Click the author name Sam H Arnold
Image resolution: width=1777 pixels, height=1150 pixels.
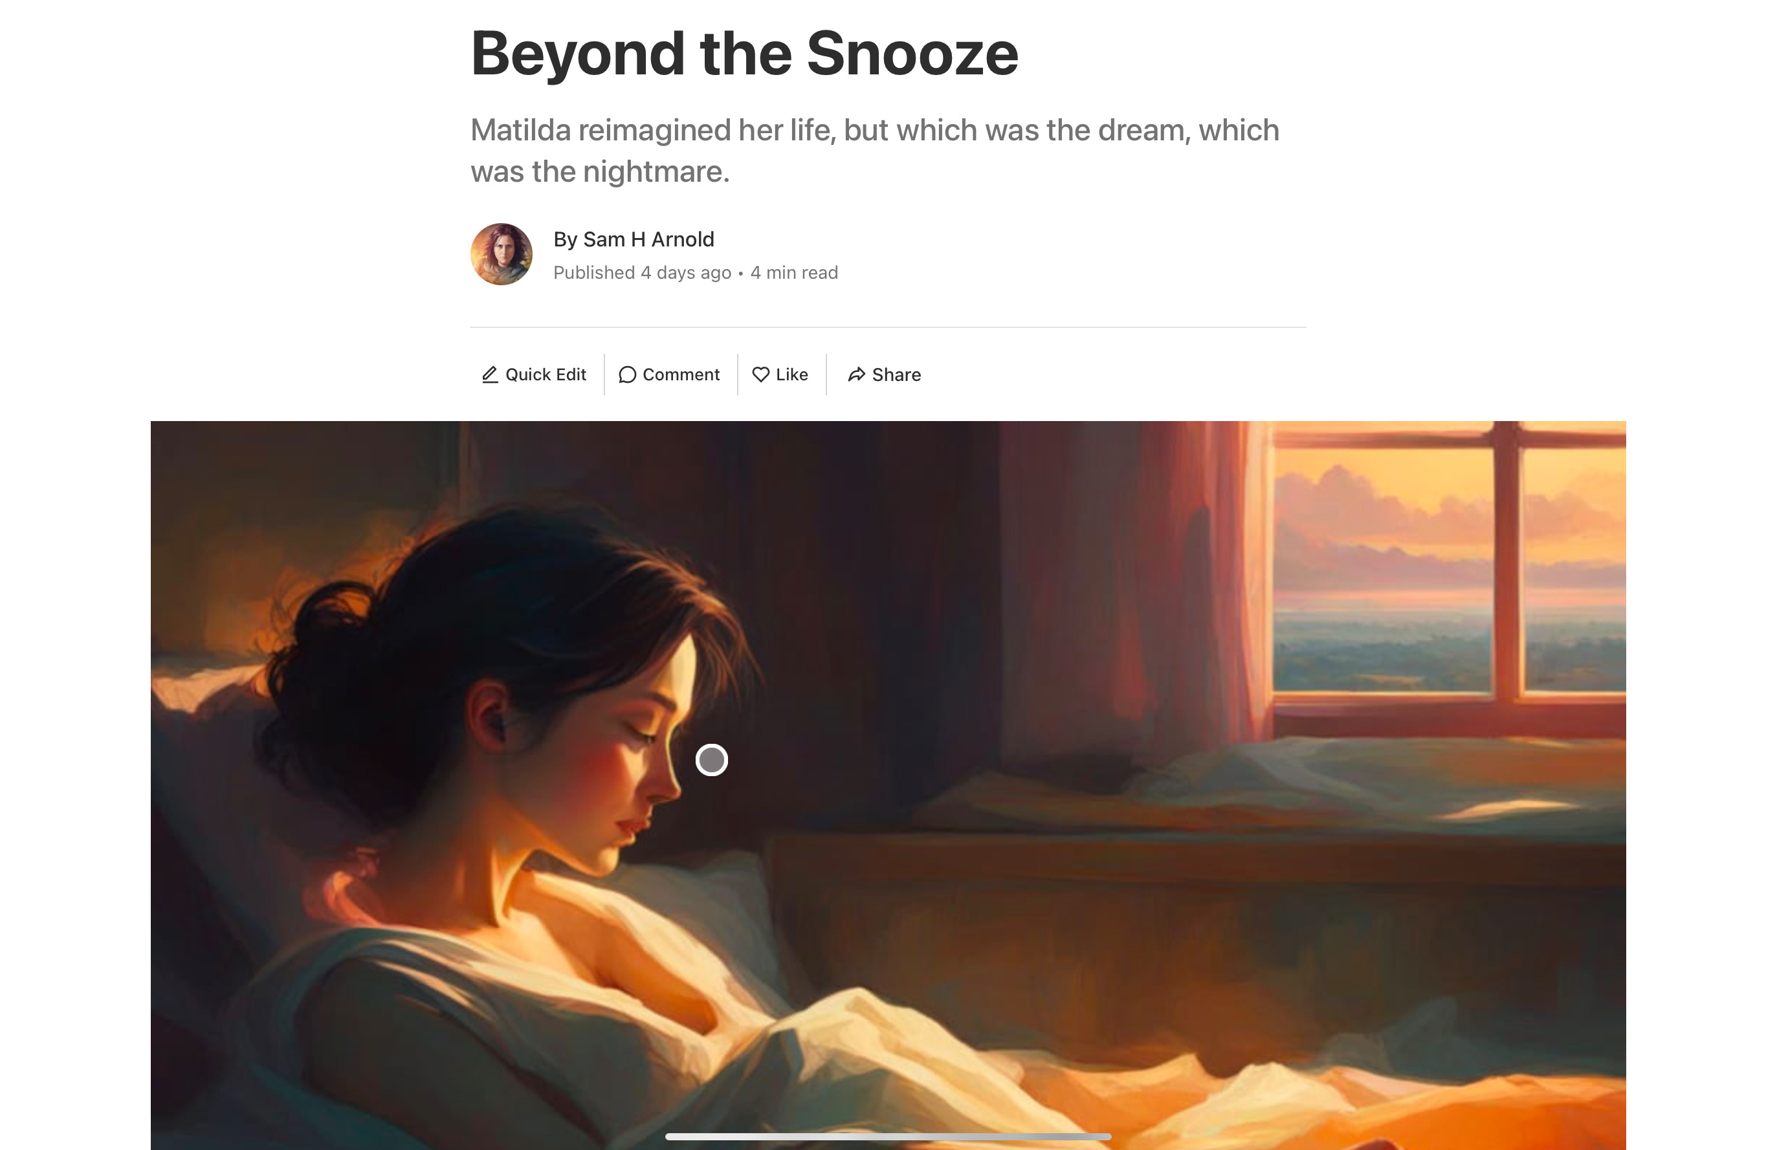coord(648,239)
